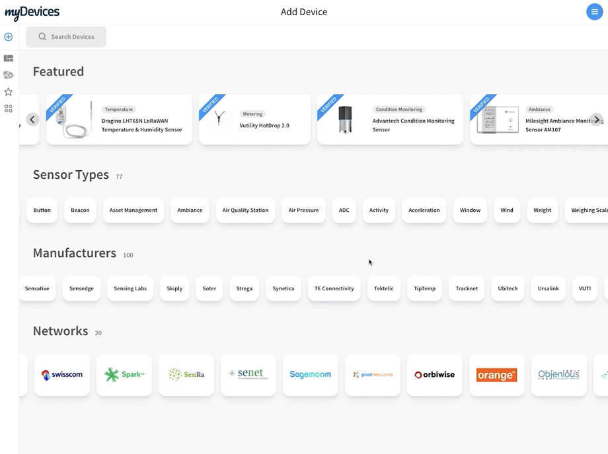
Task: Choose the Synetica manufacturer
Action: pos(284,288)
